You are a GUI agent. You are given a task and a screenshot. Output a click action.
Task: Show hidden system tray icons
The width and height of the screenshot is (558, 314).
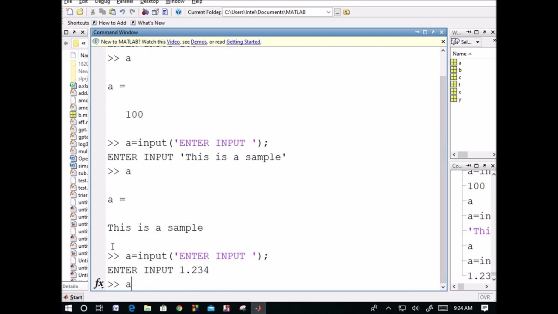coord(388,308)
